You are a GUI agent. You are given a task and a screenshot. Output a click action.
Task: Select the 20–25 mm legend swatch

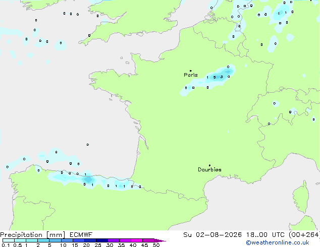pos(90,240)
